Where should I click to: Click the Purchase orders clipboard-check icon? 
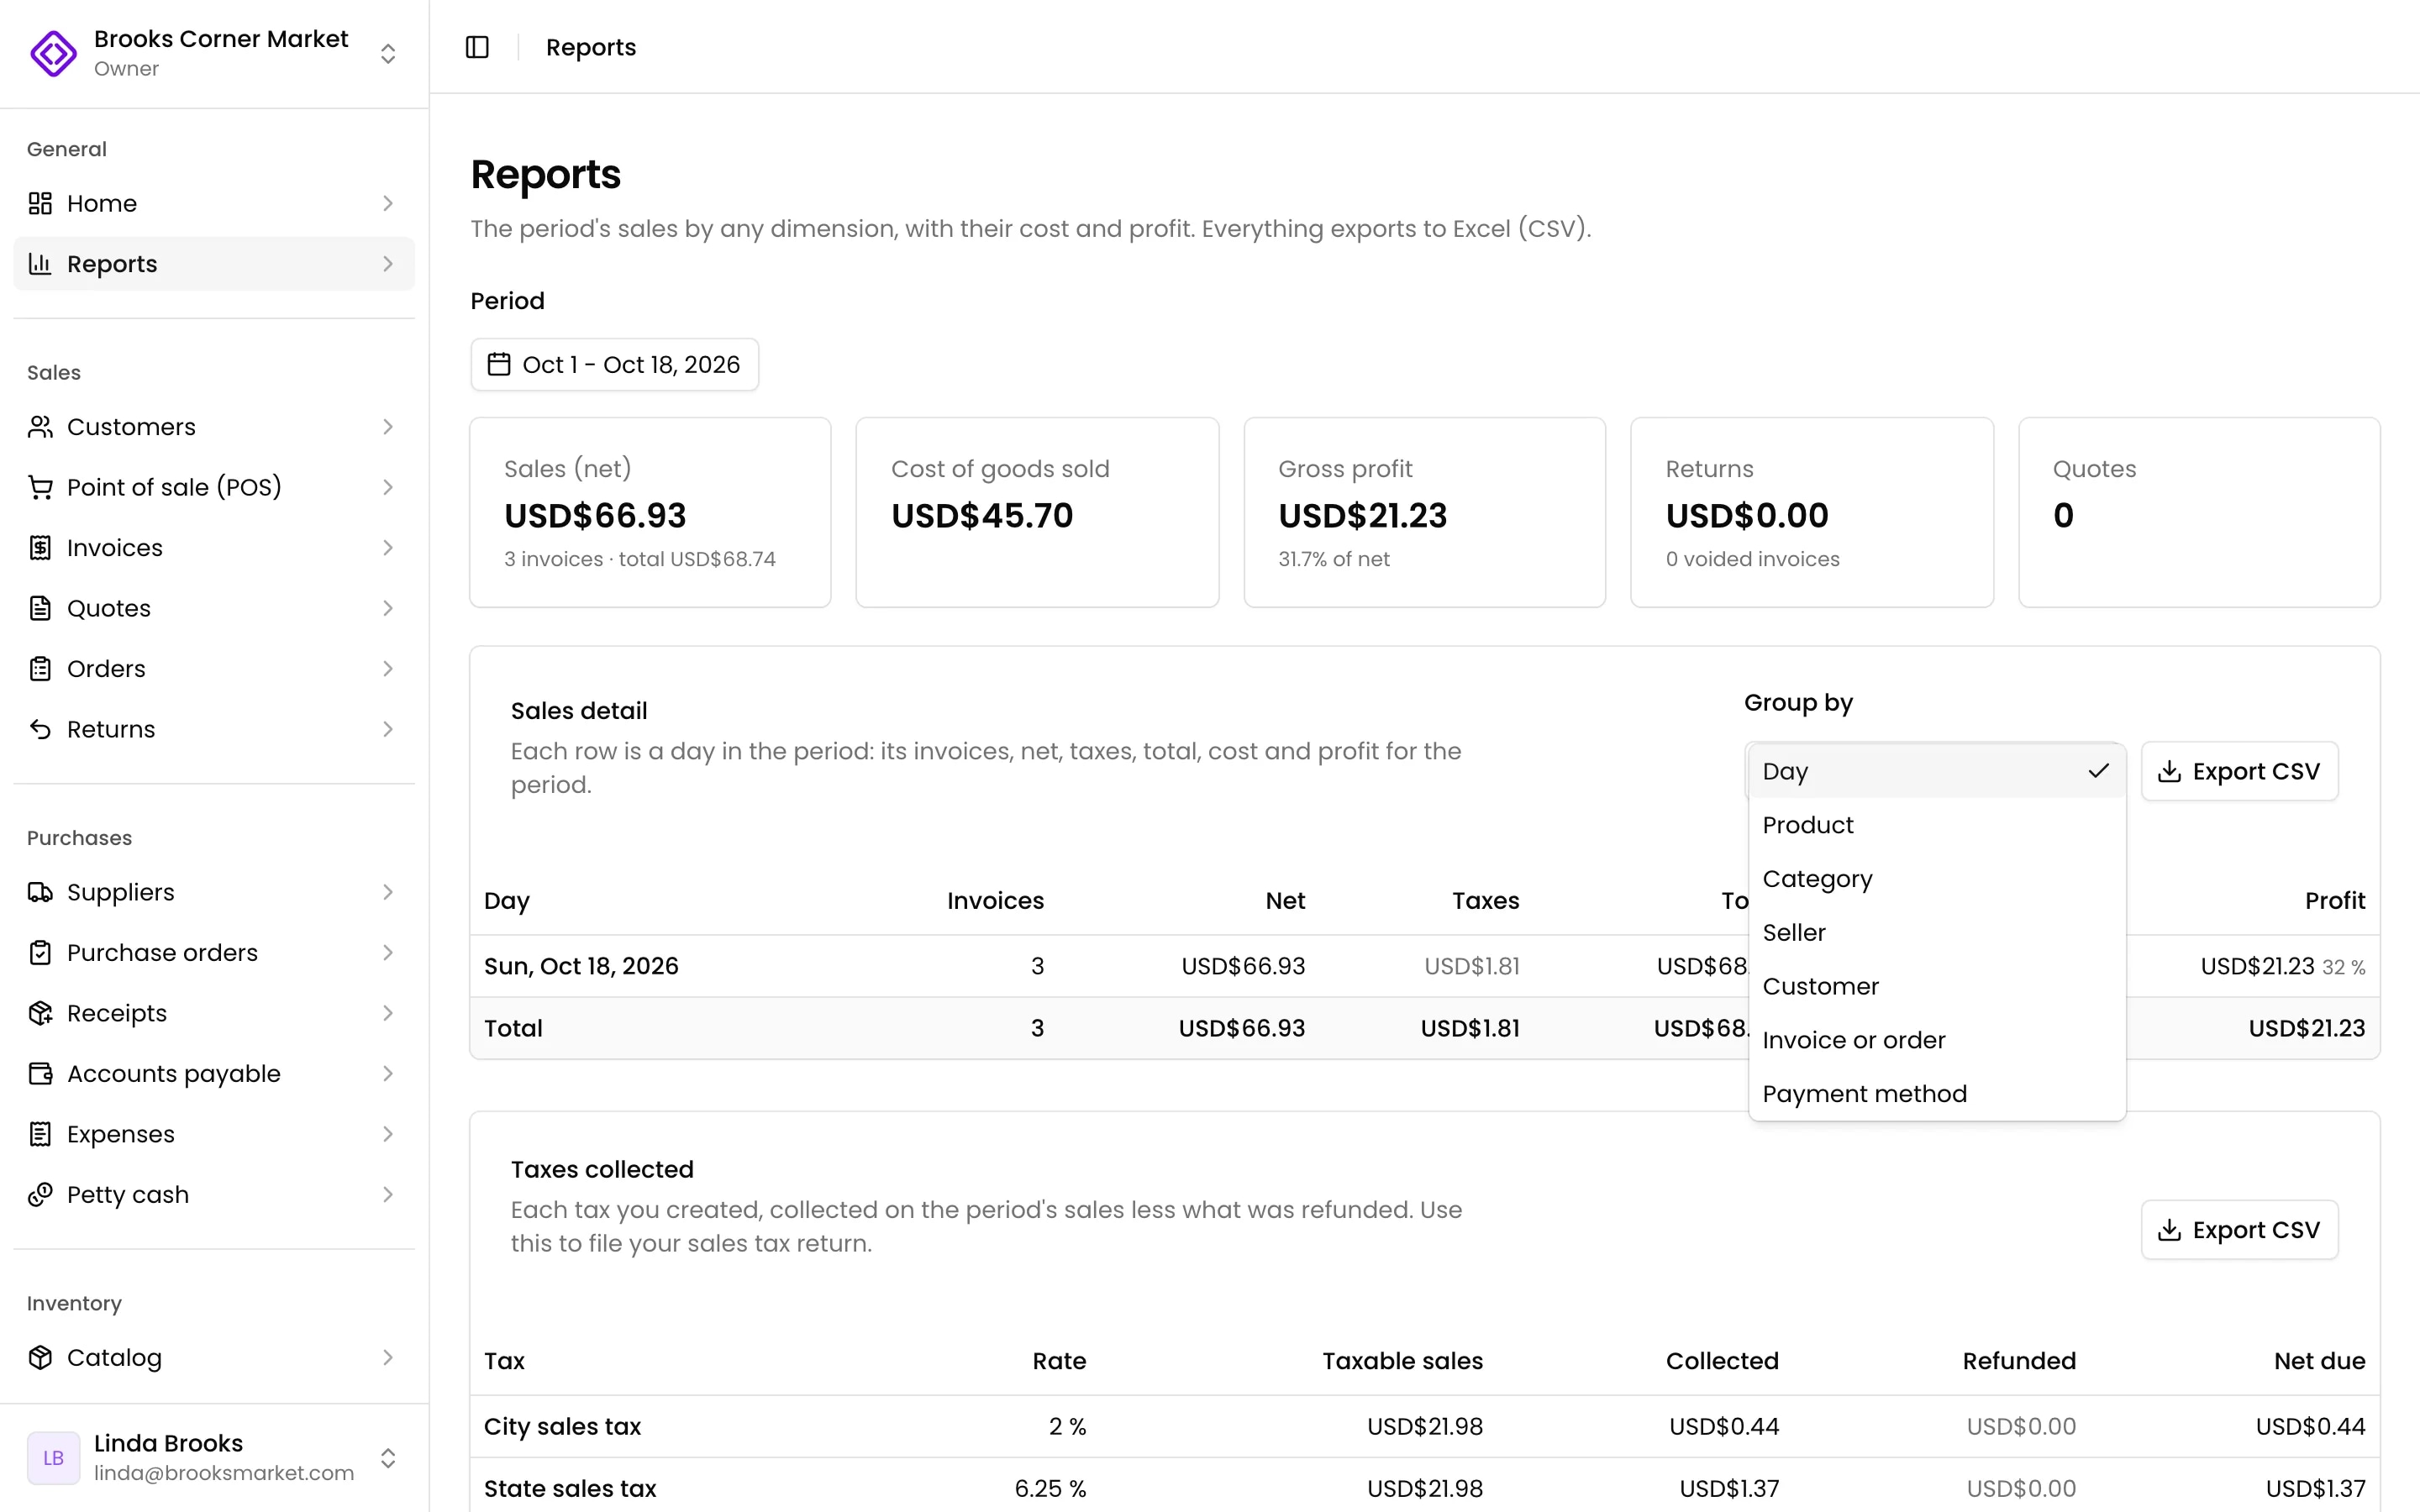40,953
